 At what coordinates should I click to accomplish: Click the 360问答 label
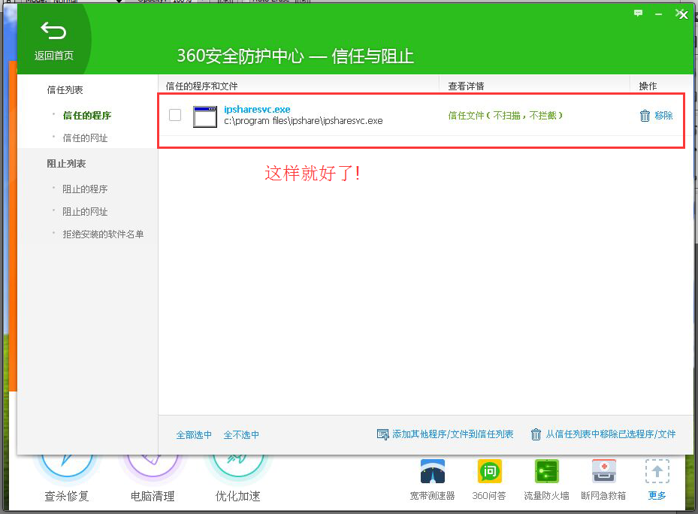click(489, 496)
